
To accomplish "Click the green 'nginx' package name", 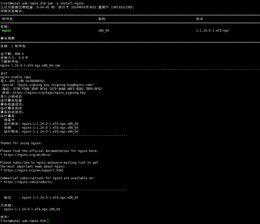I will pyautogui.click(x=6, y=31).
